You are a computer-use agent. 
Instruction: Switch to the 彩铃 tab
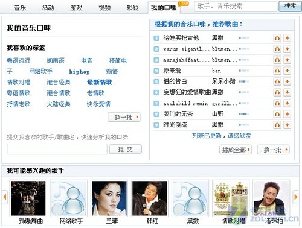[132, 8]
